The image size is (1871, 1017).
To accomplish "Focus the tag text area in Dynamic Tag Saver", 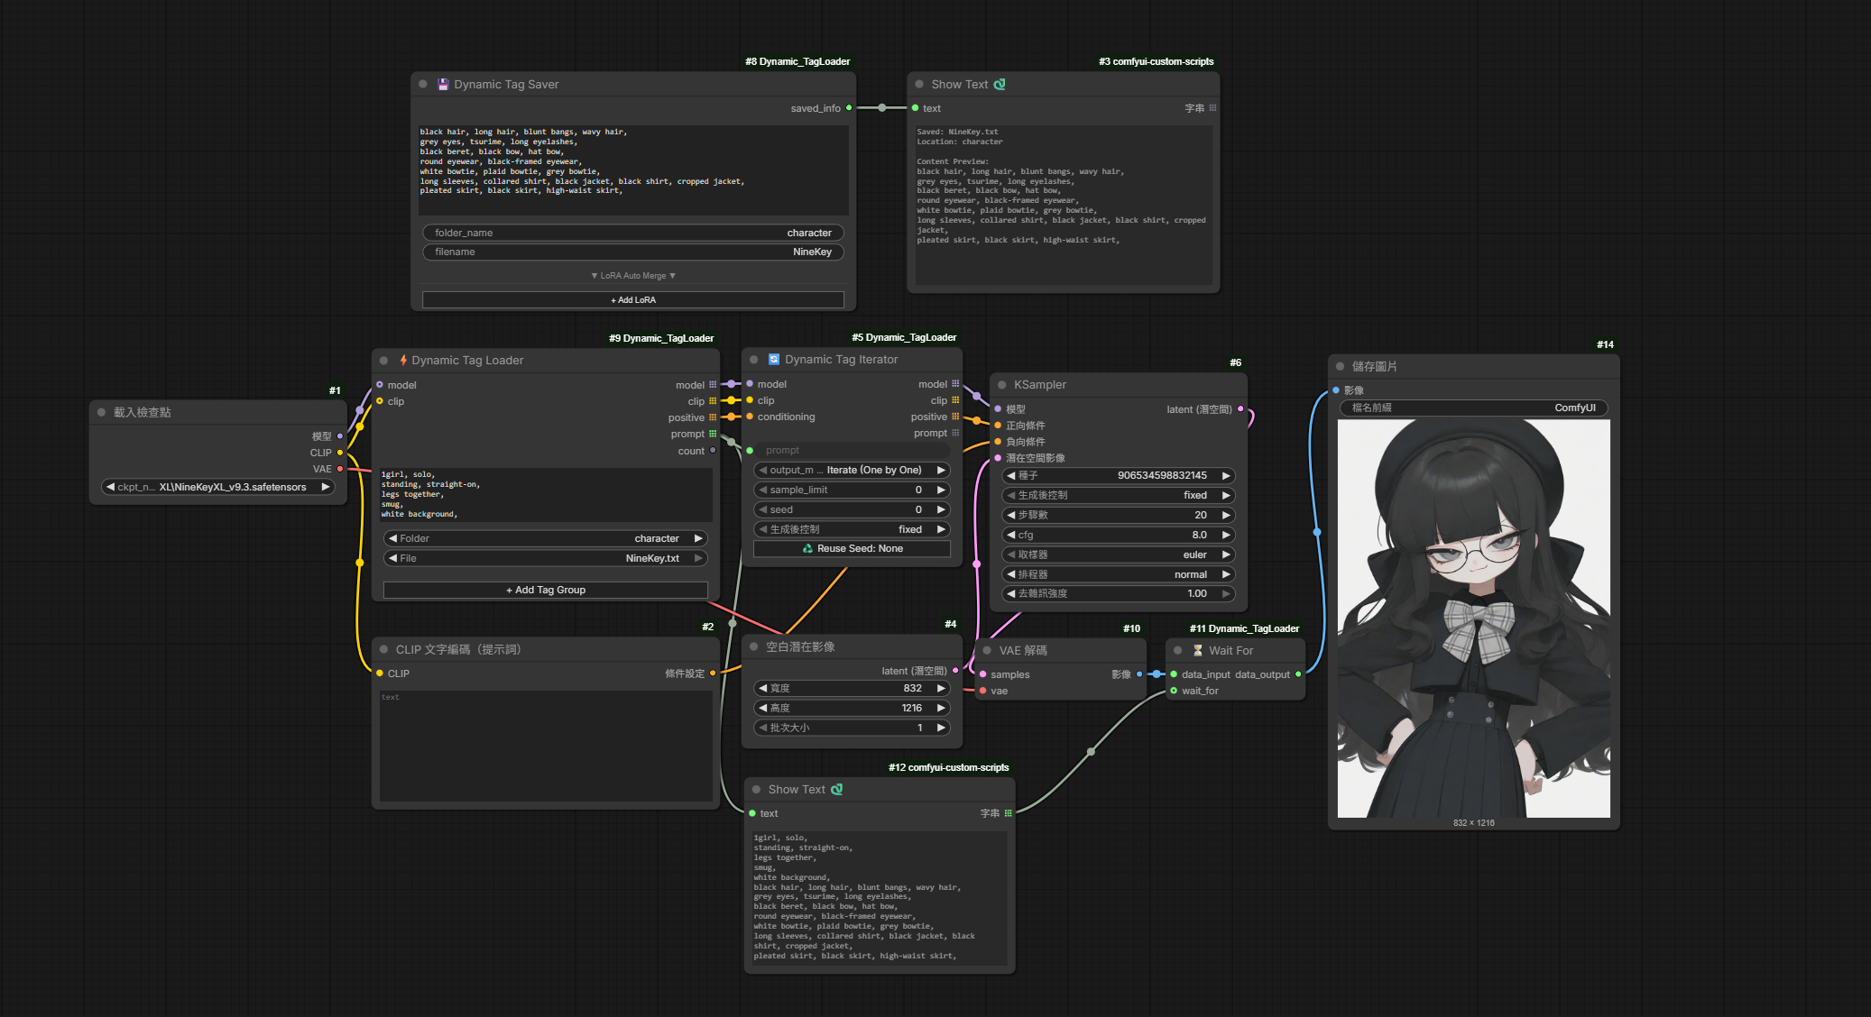I will click(633, 170).
